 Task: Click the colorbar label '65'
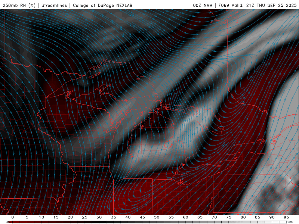coord(200,217)
